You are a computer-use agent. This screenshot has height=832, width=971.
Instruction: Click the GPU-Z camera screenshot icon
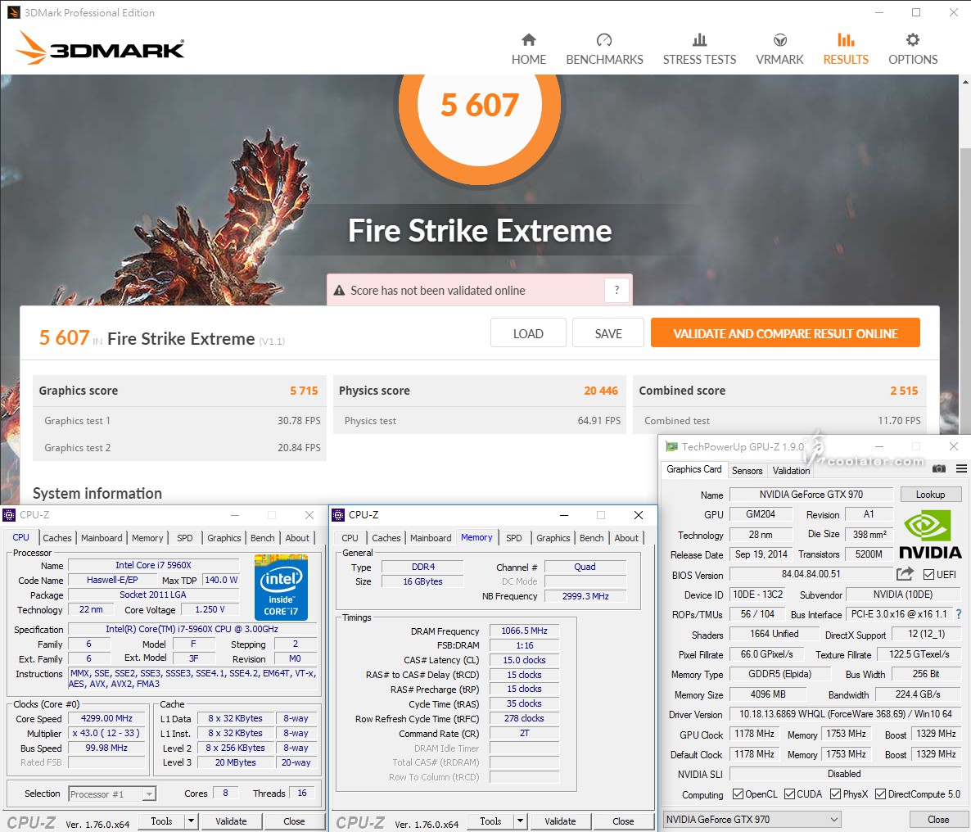[x=939, y=468]
